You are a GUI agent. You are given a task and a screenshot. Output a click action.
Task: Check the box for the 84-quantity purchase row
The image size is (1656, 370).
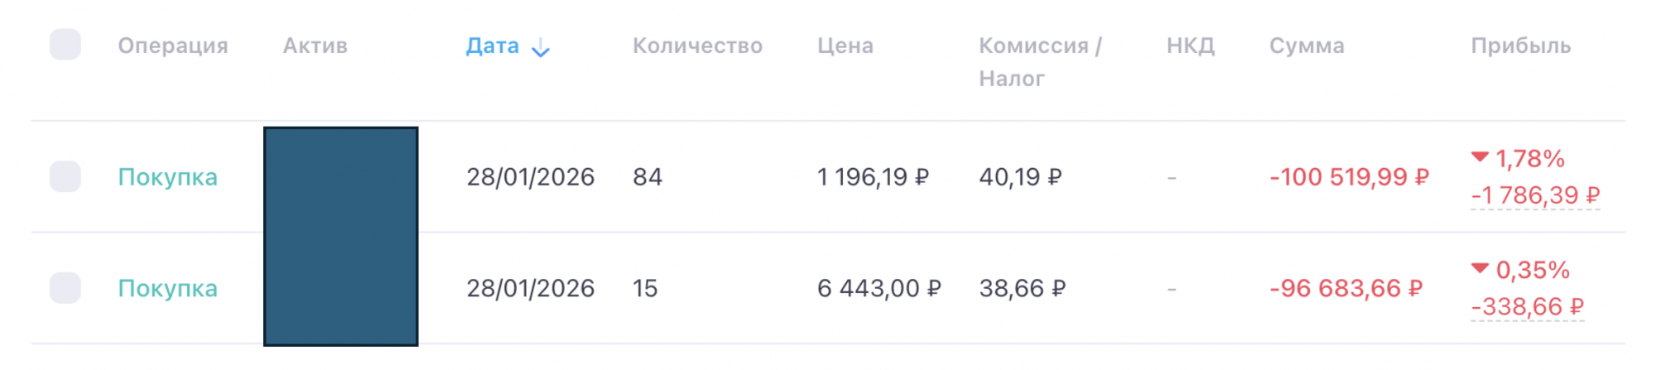(65, 176)
